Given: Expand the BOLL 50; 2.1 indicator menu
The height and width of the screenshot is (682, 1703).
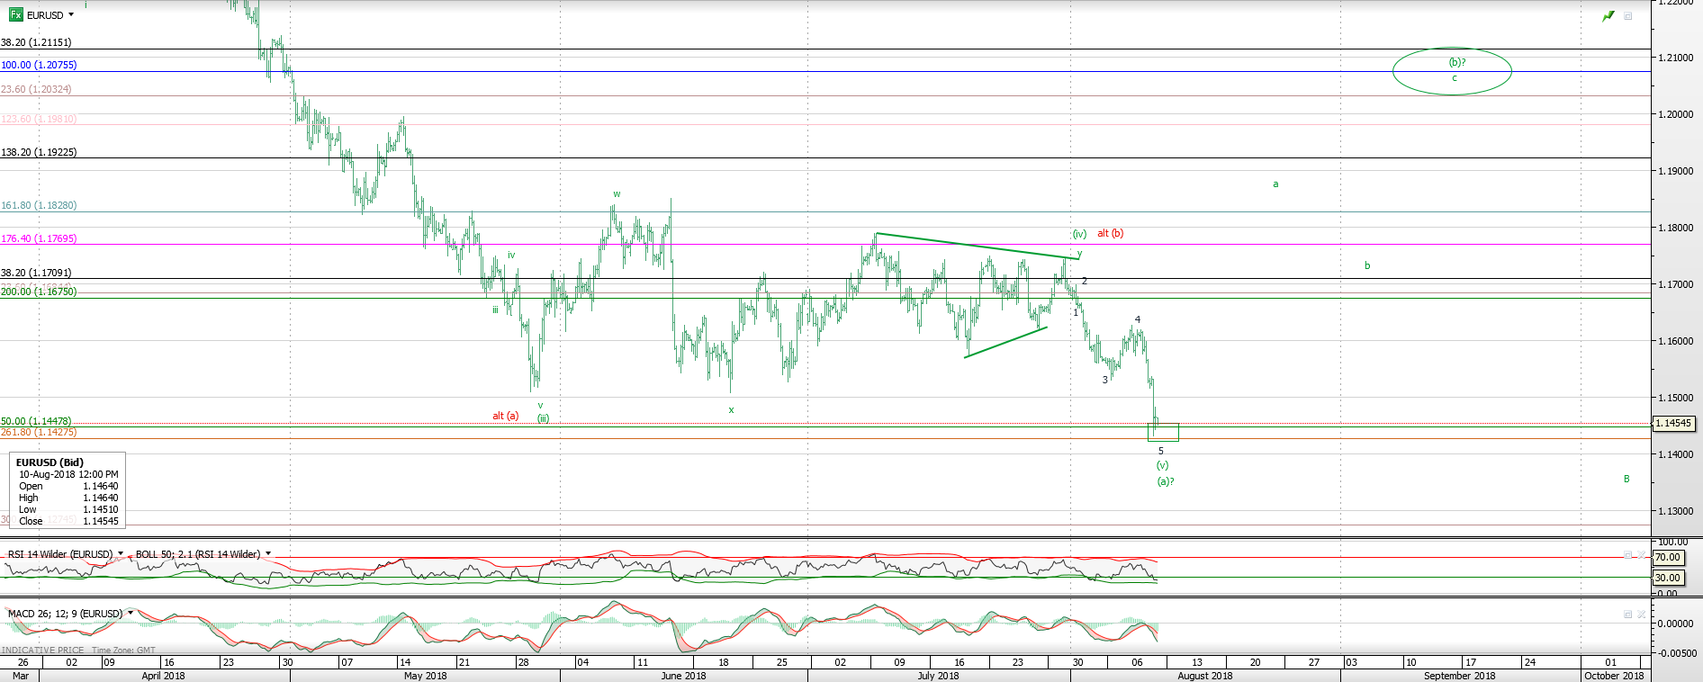Looking at the screenshot, I should 268,553.
